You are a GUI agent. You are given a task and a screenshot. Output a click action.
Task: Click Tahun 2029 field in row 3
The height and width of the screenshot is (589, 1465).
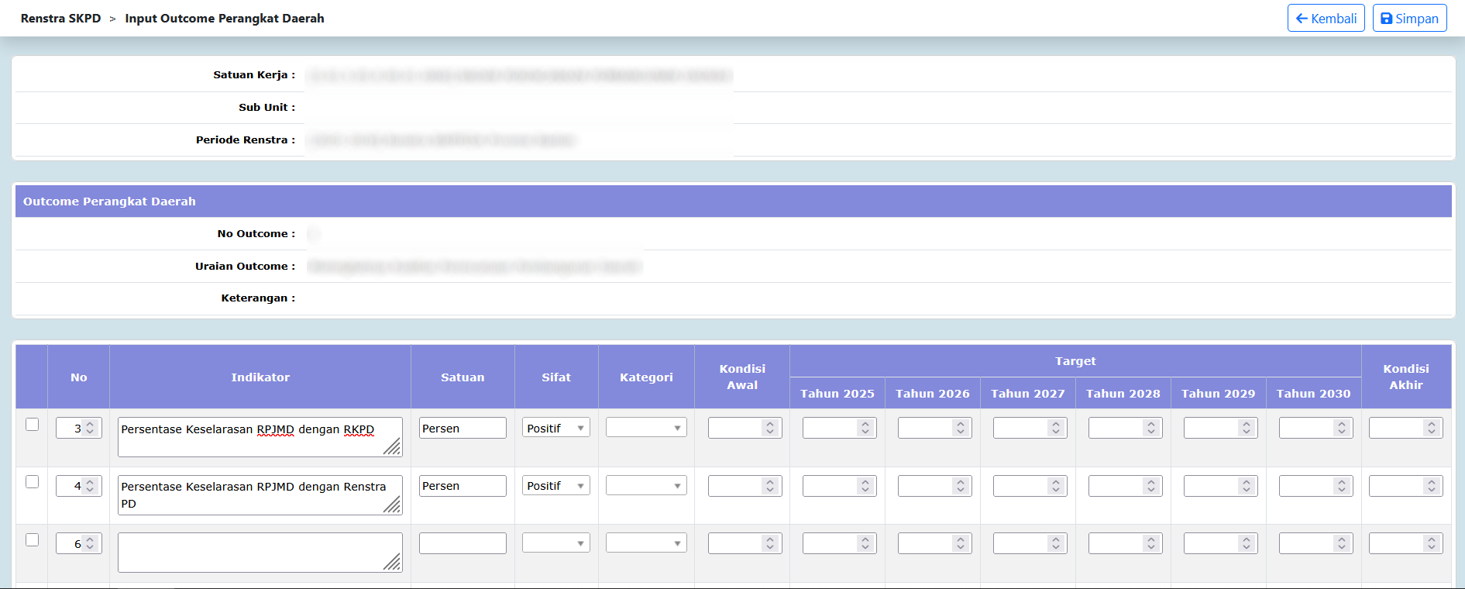point(1212,428)
